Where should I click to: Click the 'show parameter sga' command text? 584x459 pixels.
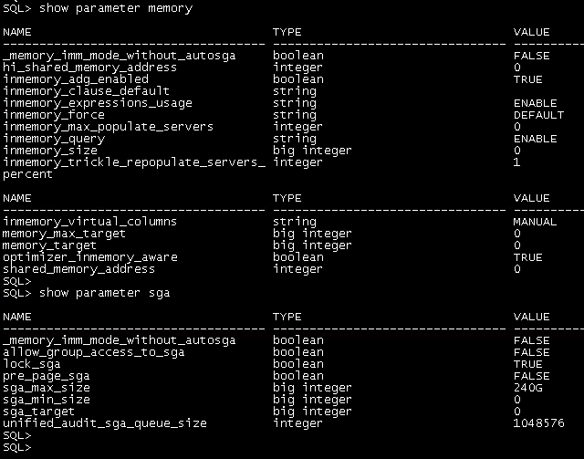coord(101,293)
